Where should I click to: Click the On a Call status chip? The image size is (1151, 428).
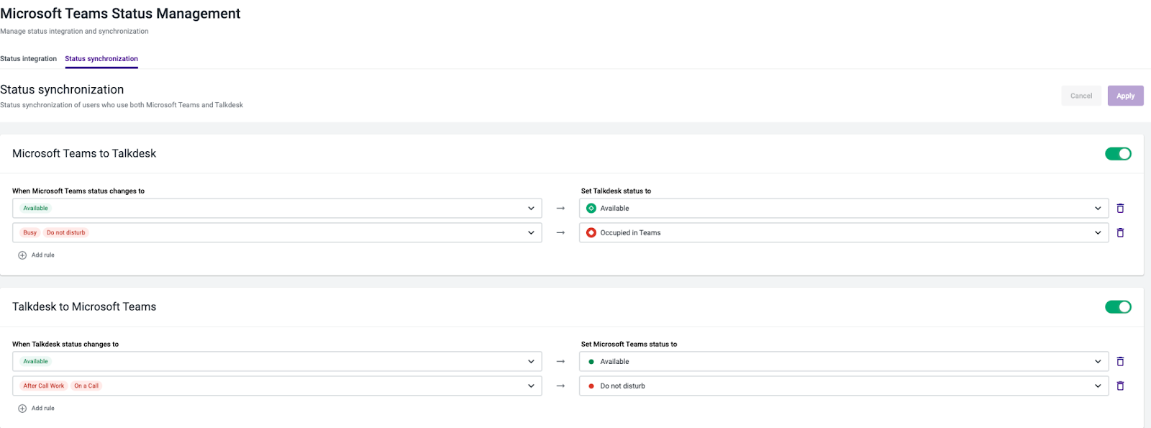tap(86, 386)
